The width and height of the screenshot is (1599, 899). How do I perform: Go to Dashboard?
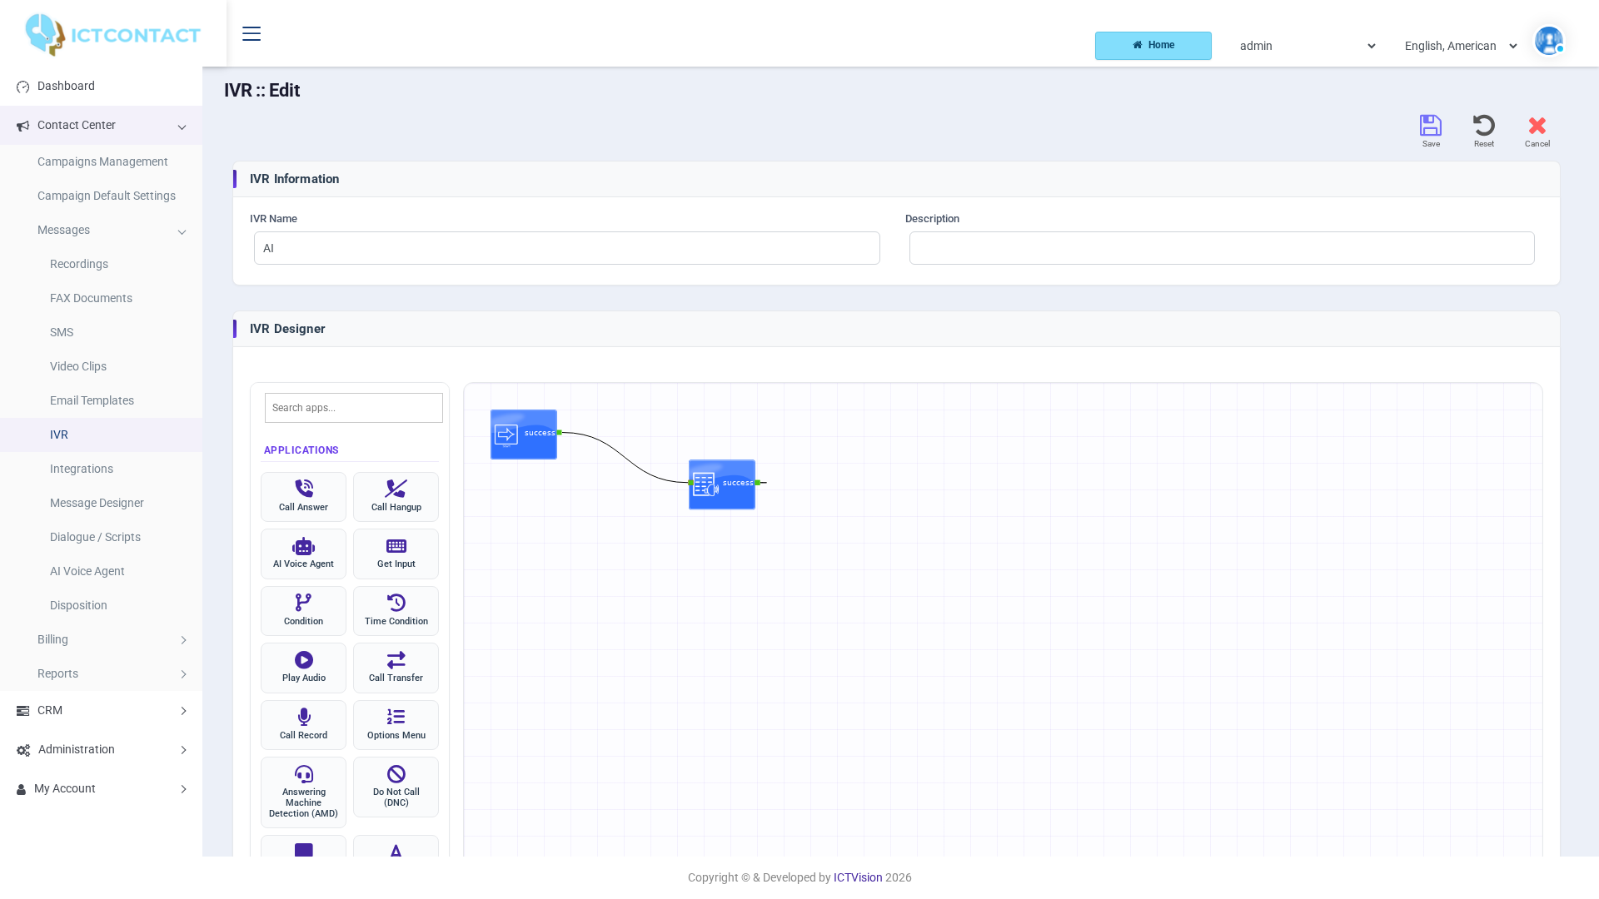click(101, 87)
